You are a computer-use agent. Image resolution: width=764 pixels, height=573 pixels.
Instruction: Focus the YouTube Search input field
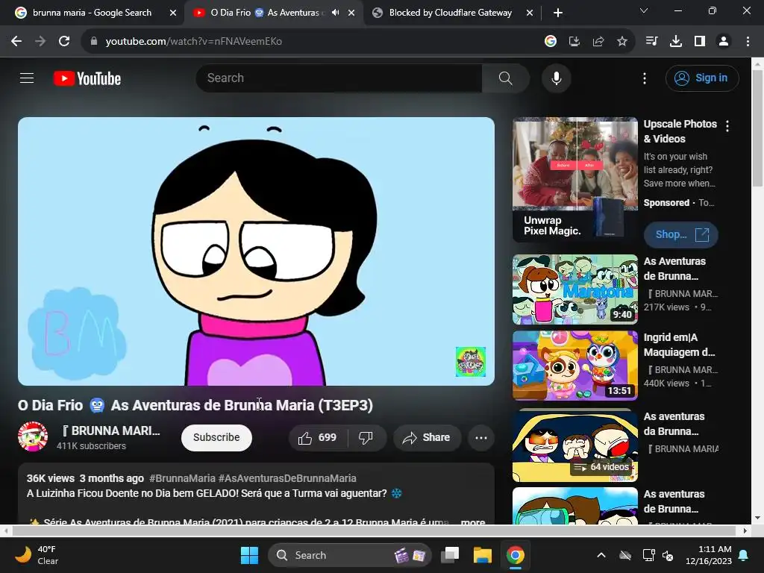click(x=339, y=78)
